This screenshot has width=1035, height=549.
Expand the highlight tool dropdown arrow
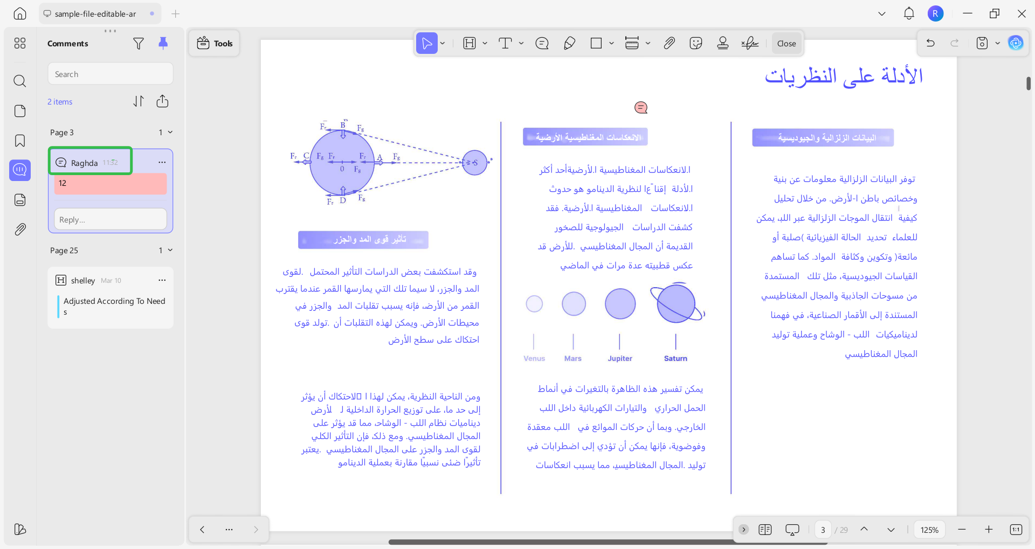[485, 44]
